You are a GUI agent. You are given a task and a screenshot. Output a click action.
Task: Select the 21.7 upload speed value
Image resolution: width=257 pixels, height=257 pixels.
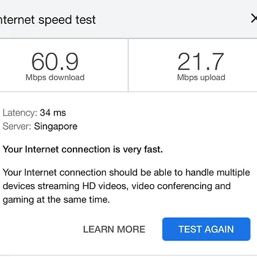point(201,61)
